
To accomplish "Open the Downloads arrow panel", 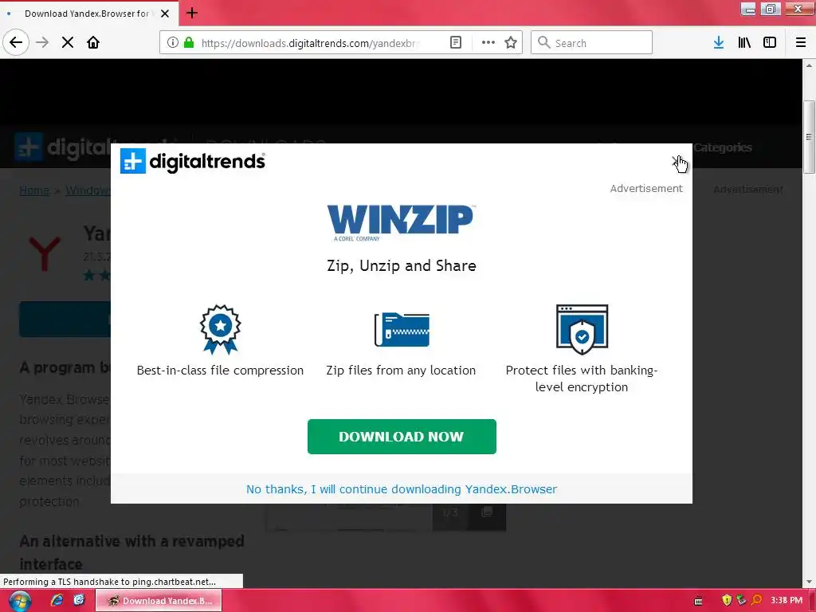I will 719,43.
